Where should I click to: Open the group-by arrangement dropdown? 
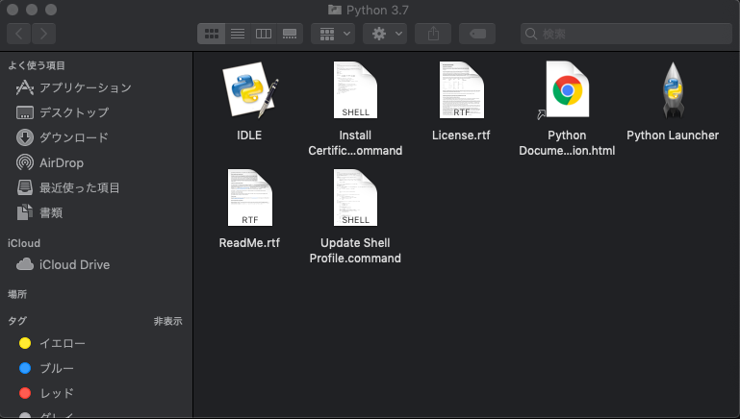click(x=333, y=34)
